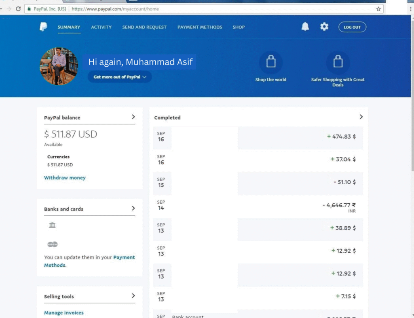Click the $ 511.87 USD balance amount
The image size is (414, 318).
click(70, 134)
